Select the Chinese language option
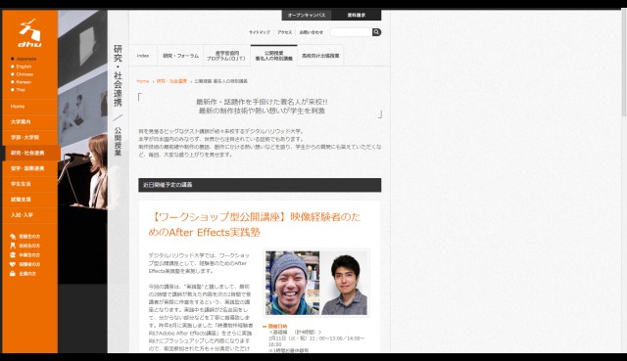 [x=22, y=74]
